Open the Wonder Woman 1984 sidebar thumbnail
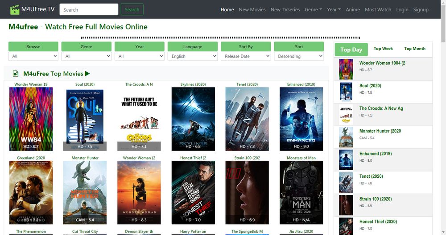The image size is (446, 235). (x=346, y=69)
